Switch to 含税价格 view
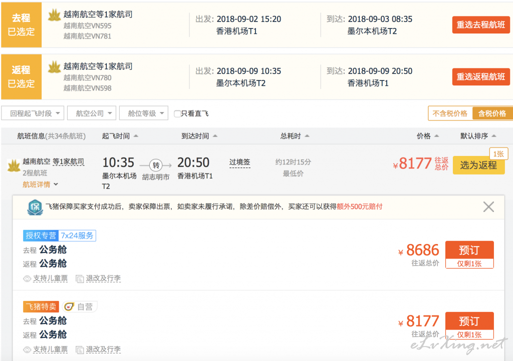Image resolution: width=513 pixels, height=361 pixels. (492, 113)
